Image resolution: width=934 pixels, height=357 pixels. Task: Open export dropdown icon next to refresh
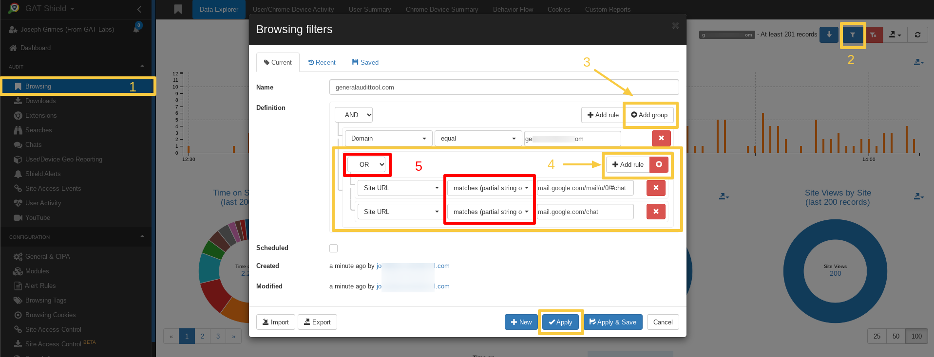895,35
